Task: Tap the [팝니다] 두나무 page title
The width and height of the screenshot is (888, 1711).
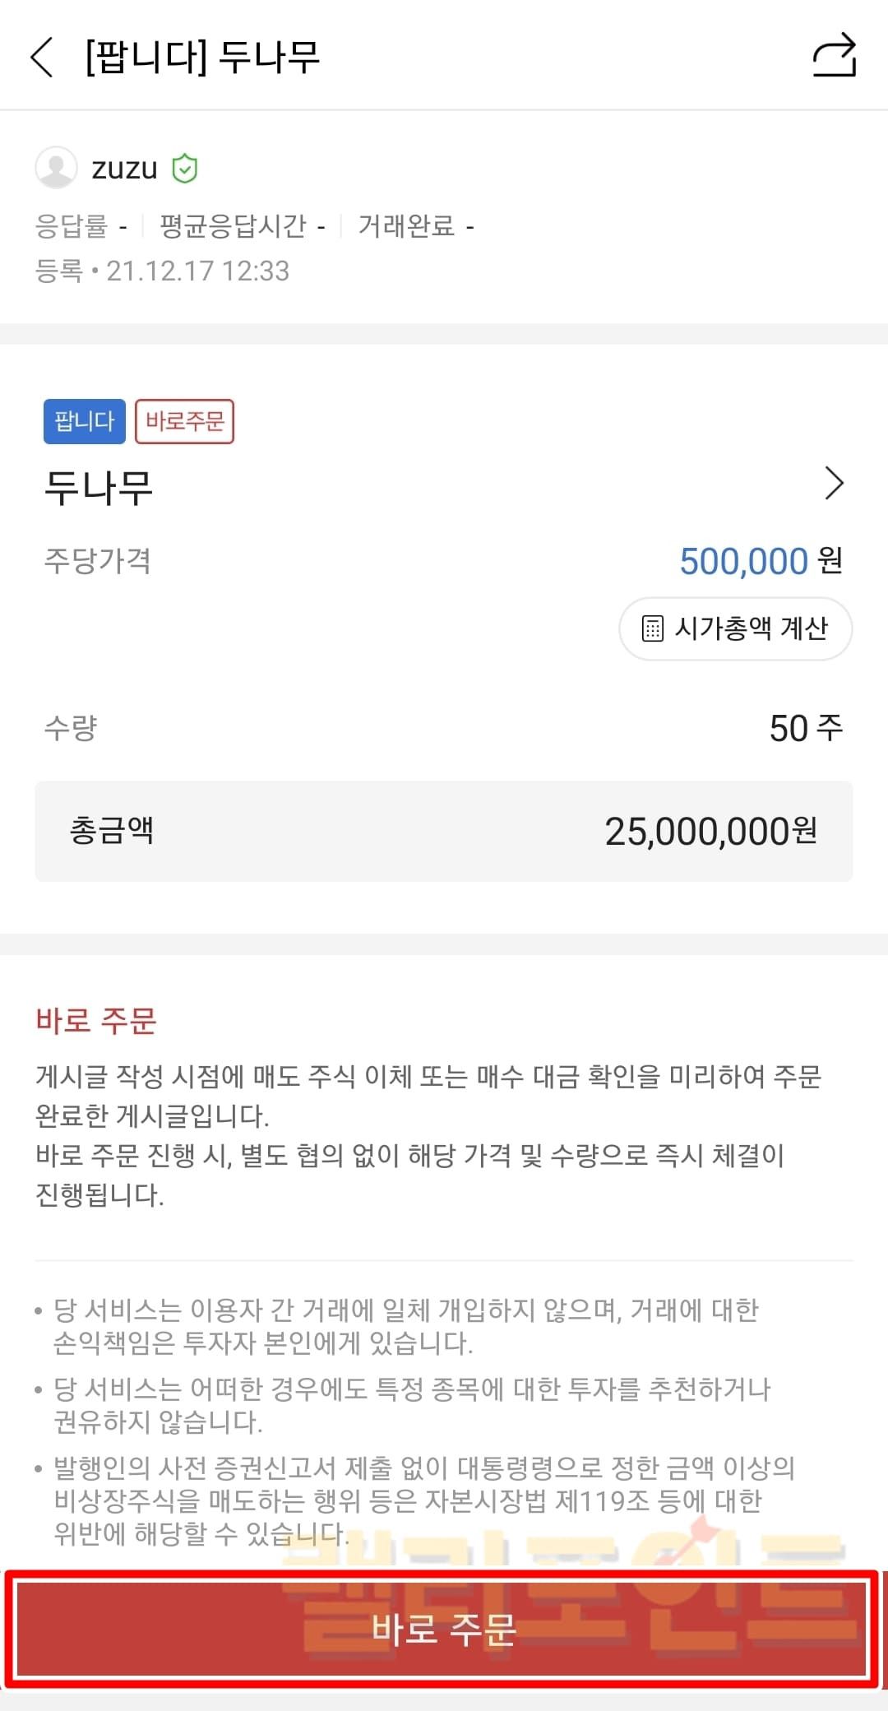Action: click(202, 57)
